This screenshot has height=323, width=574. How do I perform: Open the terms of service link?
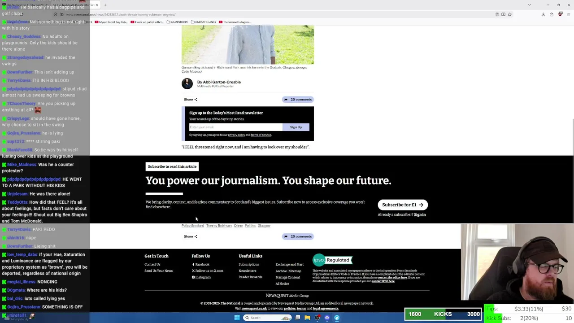tap(261, 135)
